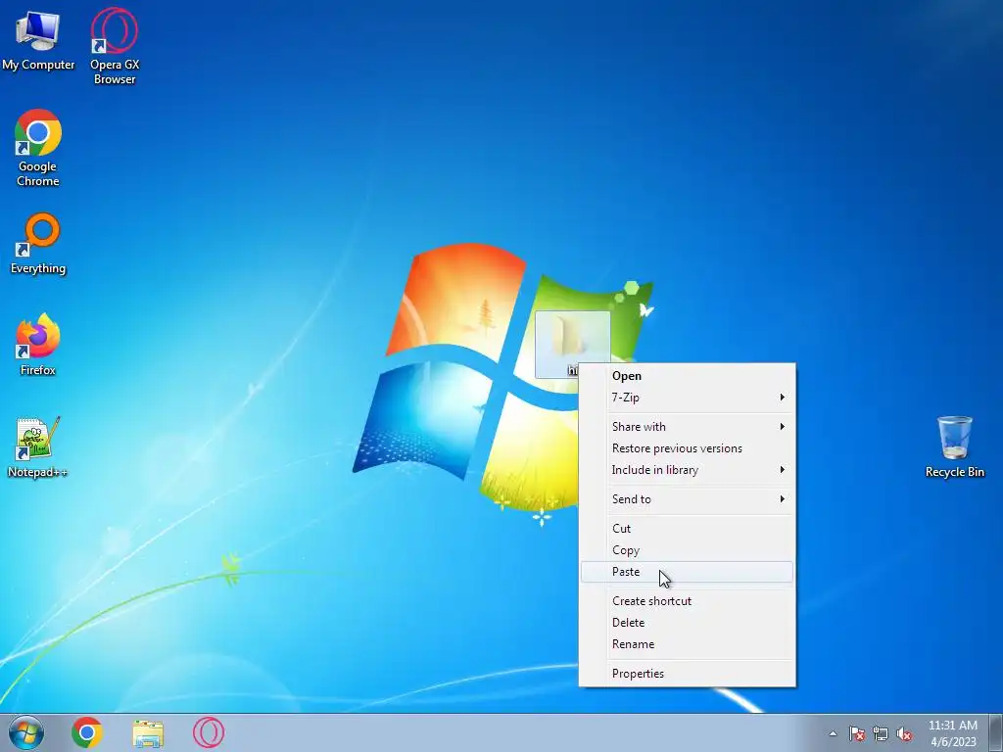Open the My Computer desktop icon

point(38,39)
